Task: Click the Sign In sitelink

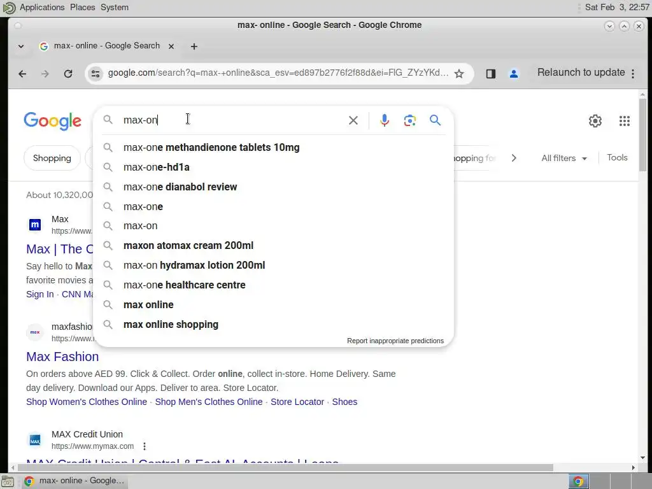Action: click(40, 294)
